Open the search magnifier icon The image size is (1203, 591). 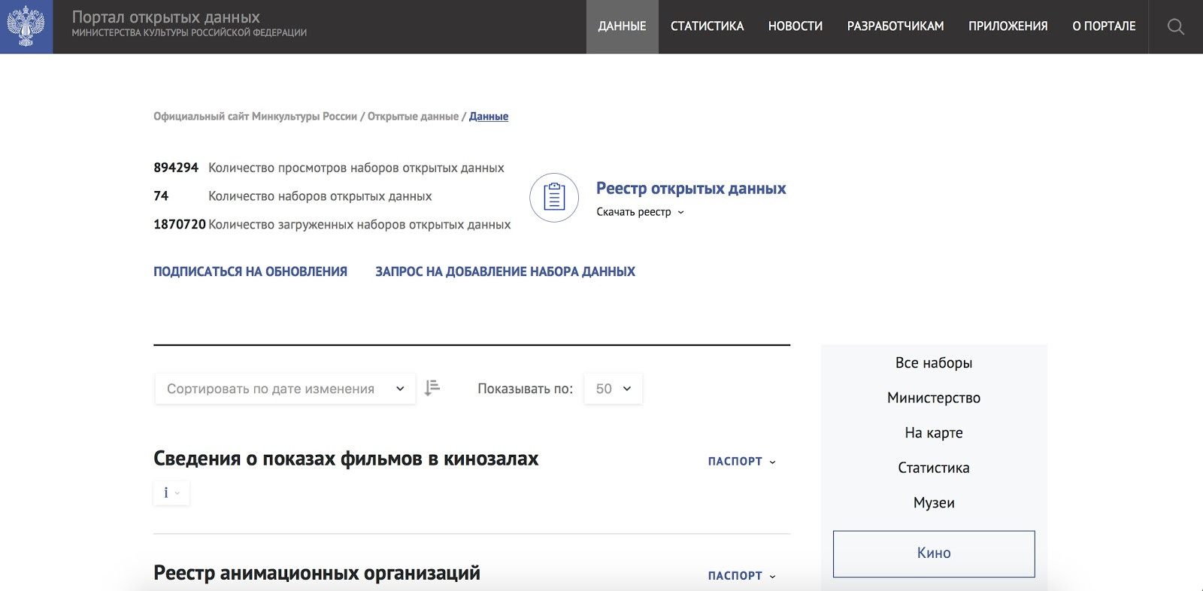[x=1175, y=27]
